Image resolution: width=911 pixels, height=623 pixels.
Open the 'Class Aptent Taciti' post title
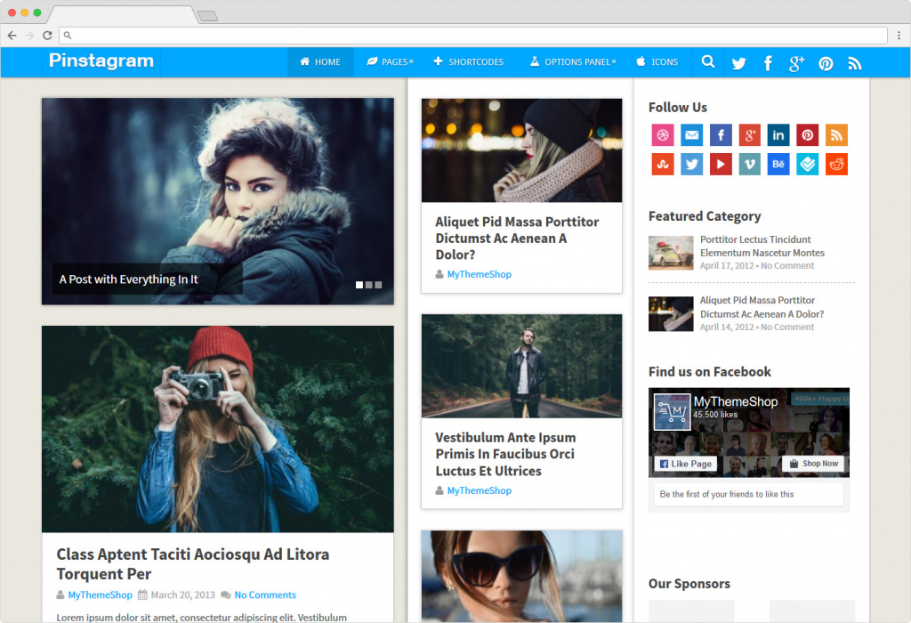coord(192,563)
